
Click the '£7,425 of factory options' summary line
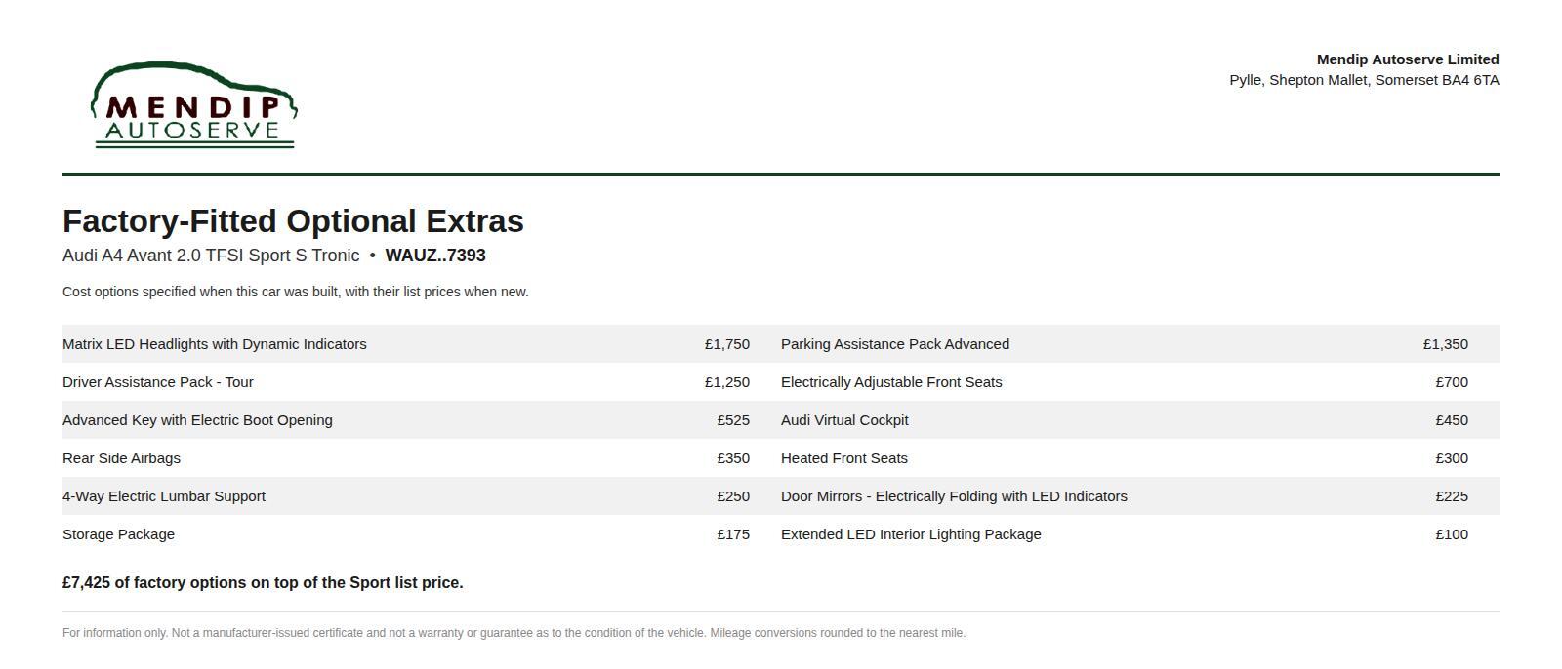tap(263, 583)
